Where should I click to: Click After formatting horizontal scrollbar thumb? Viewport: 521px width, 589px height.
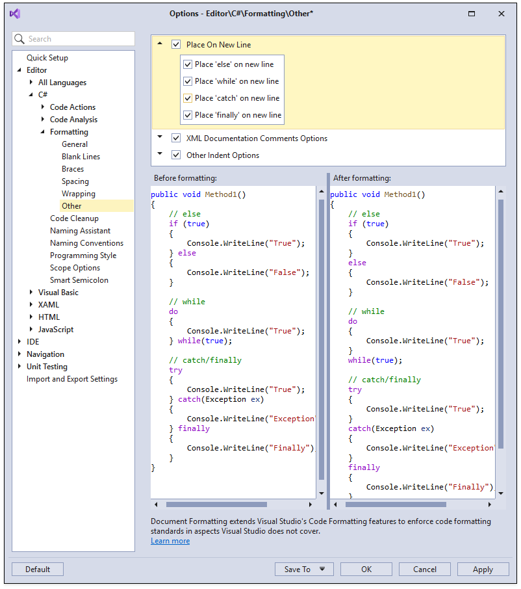[396, 504]
